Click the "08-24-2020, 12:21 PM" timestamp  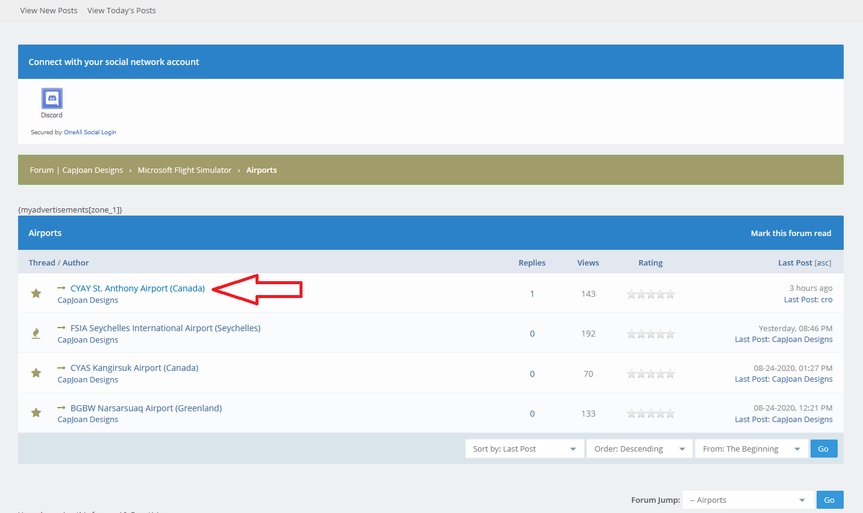coord(793,408)
